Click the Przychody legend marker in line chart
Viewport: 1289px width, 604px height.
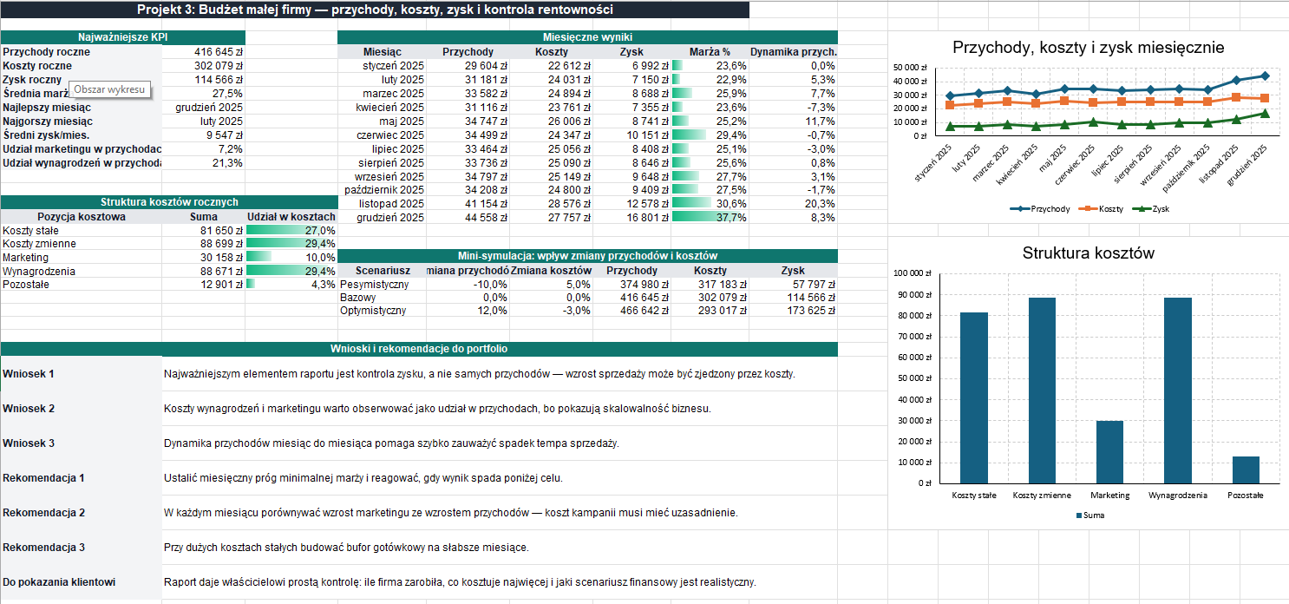pos(1019,209)
